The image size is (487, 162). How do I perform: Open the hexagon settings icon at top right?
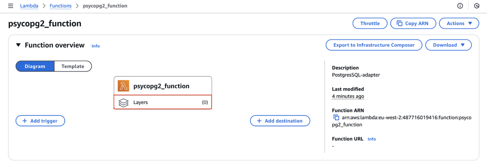[x=476, y=6]
